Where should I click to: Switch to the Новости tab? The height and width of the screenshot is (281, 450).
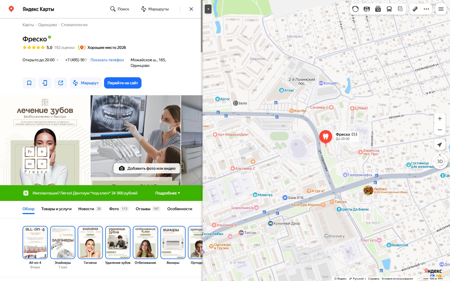pyautogui.click(x=90, y=209)
